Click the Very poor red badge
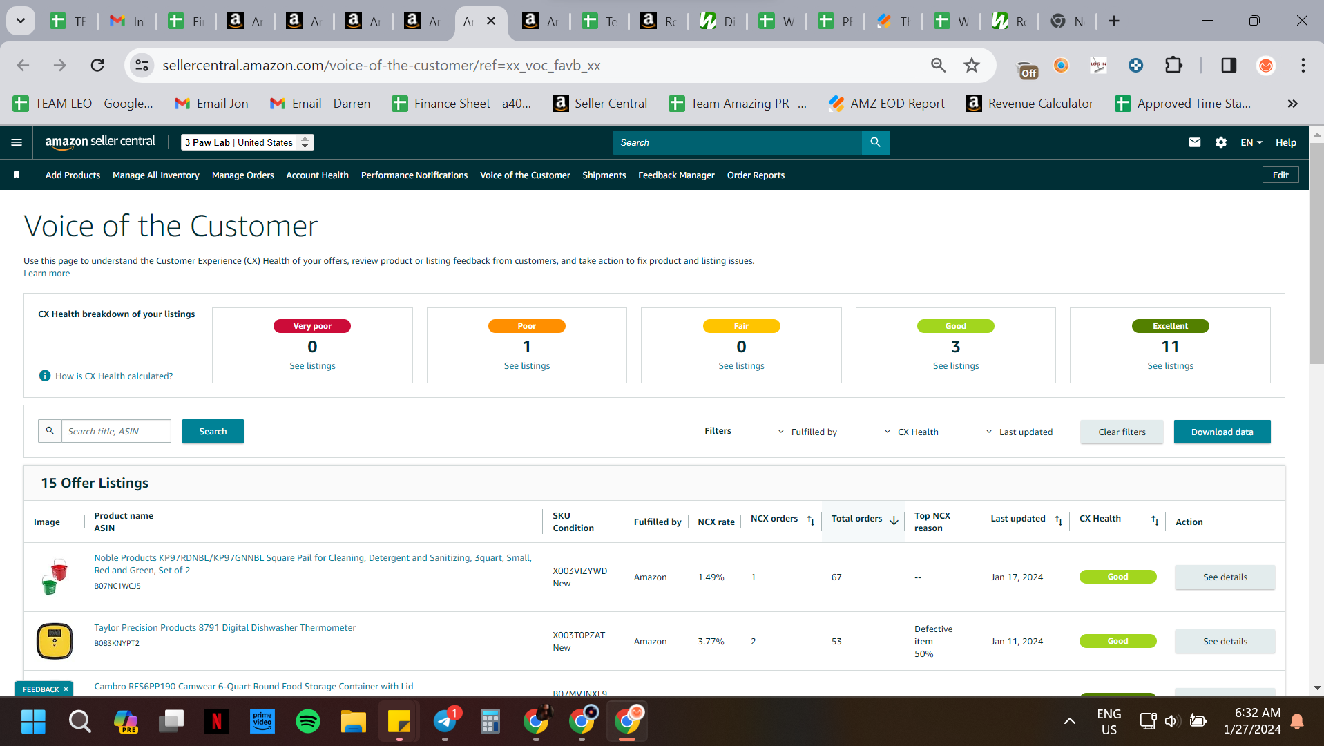Viewport: 1324px width, 746px height. tap(312, 326)
